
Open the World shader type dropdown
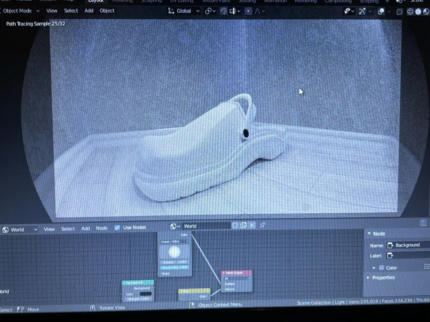[20, 229]
